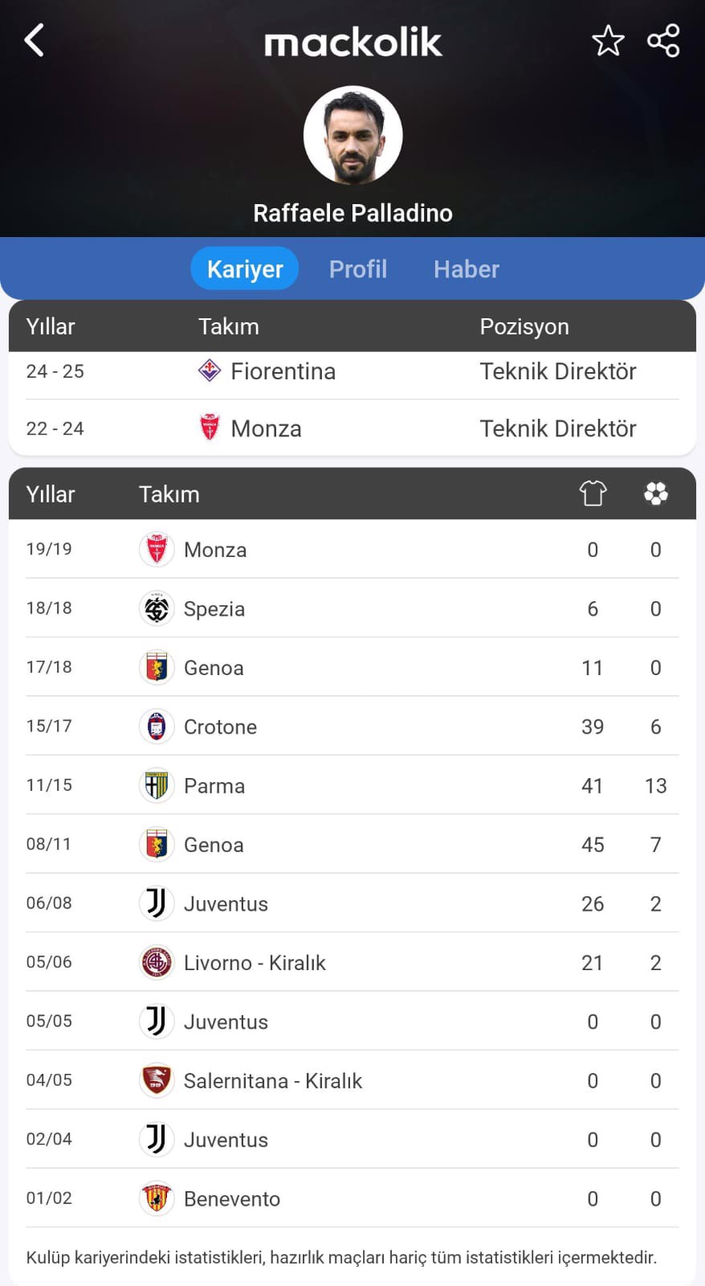Open Raffaele Palladino's profile photo
Image resolution: width=705 pixels, height=1286 pixels.
click(352, 136)
